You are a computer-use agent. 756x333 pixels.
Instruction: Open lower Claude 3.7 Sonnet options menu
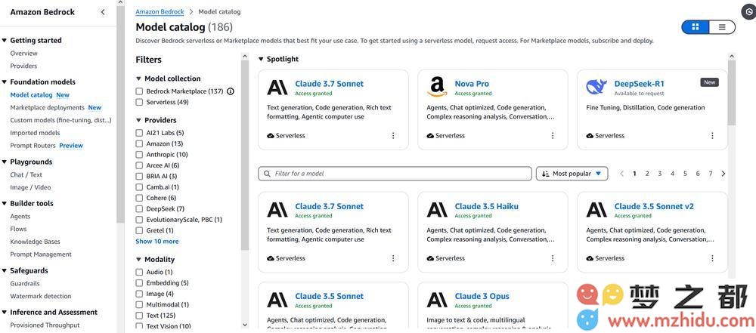tap(393, 258)
